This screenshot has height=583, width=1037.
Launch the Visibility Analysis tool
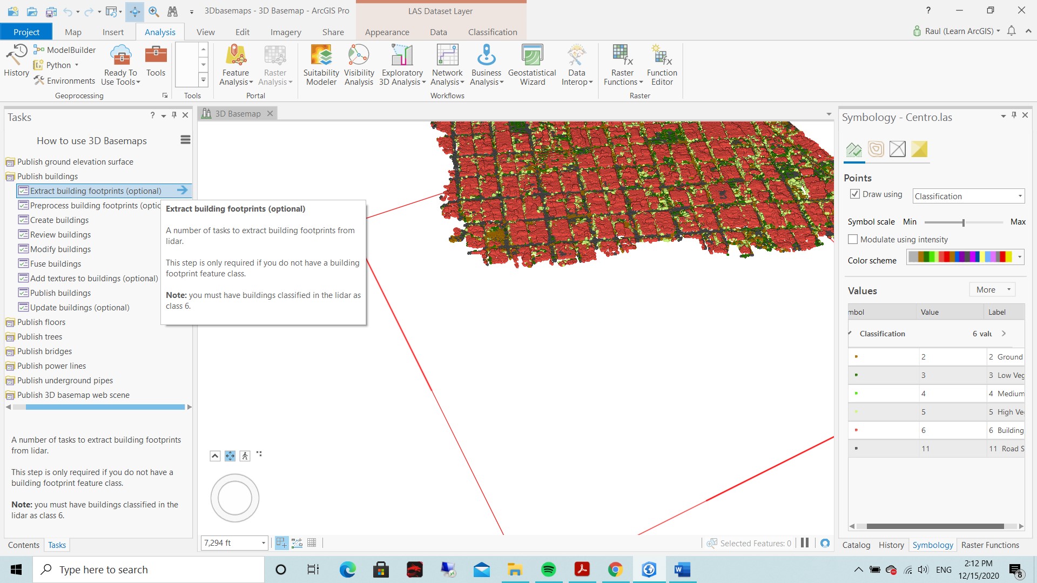[359, 65]
